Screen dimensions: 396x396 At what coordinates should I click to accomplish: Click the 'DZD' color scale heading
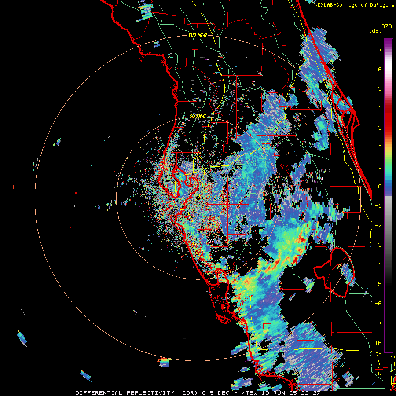click(387, 26)
